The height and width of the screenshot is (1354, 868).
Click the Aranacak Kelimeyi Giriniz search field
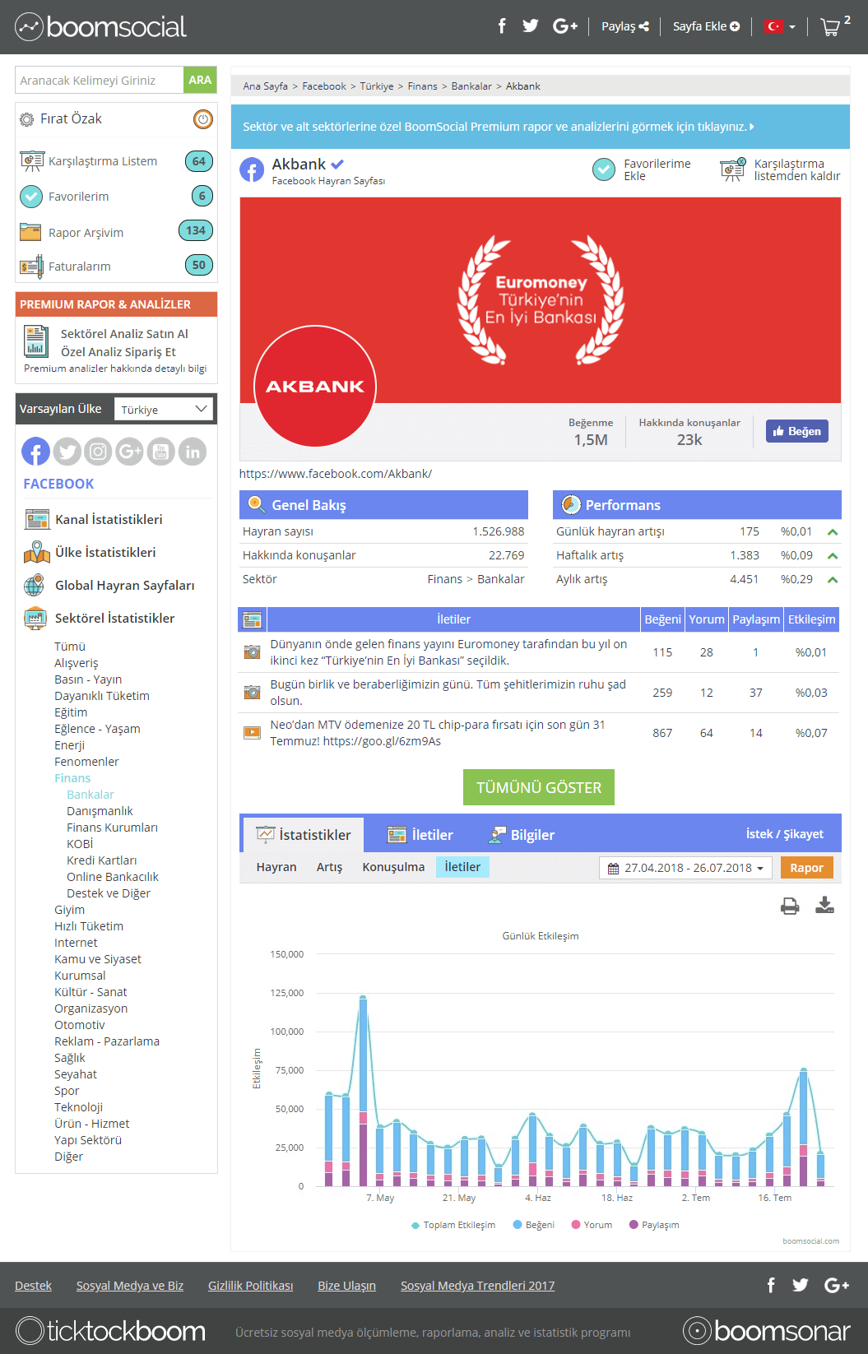pos(100,80)
